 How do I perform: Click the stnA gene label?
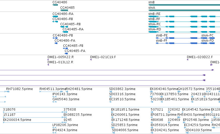(152, 8)
